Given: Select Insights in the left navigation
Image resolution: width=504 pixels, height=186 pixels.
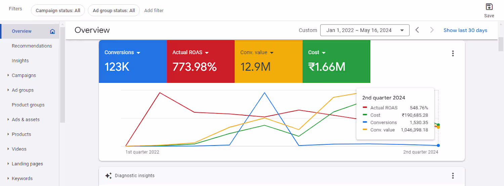Looking at the screenshot, I should (20, 61).
